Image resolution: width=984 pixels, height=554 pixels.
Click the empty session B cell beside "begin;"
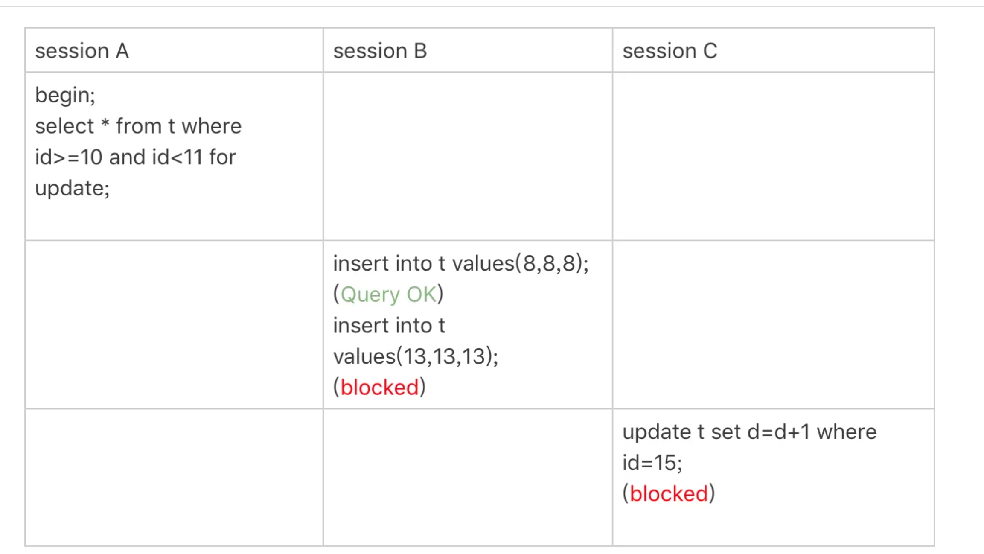point(468,156)
